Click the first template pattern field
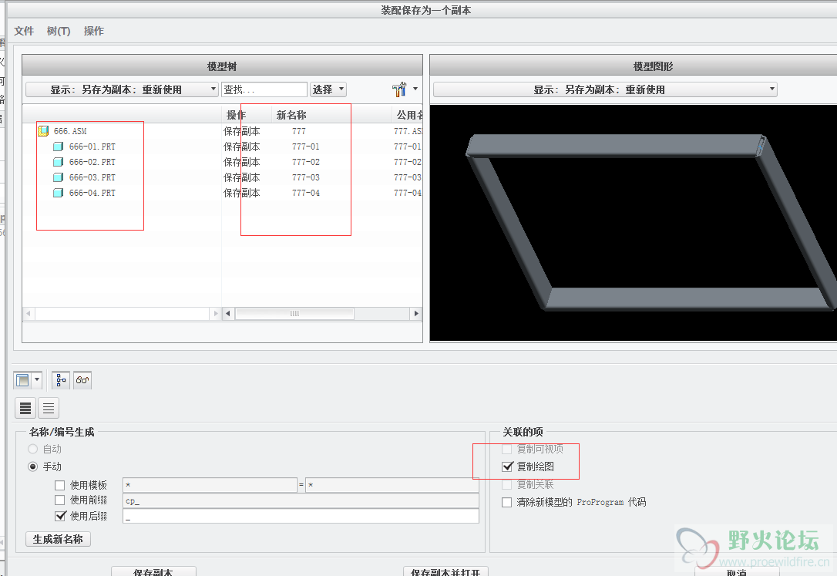Viewport: 837px width, 576px height. (210, 485)
